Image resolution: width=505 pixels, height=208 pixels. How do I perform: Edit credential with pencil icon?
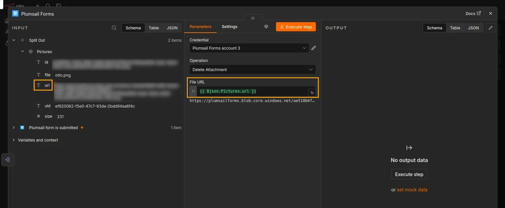pos(314,48)
